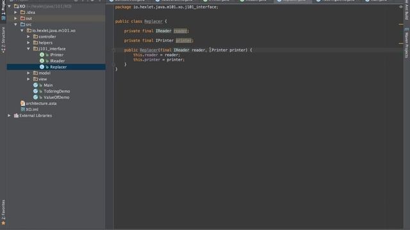Click the upper yellow warning stripe marker
The width and height of the screenshot is (410, 230).
click(401, 24)
